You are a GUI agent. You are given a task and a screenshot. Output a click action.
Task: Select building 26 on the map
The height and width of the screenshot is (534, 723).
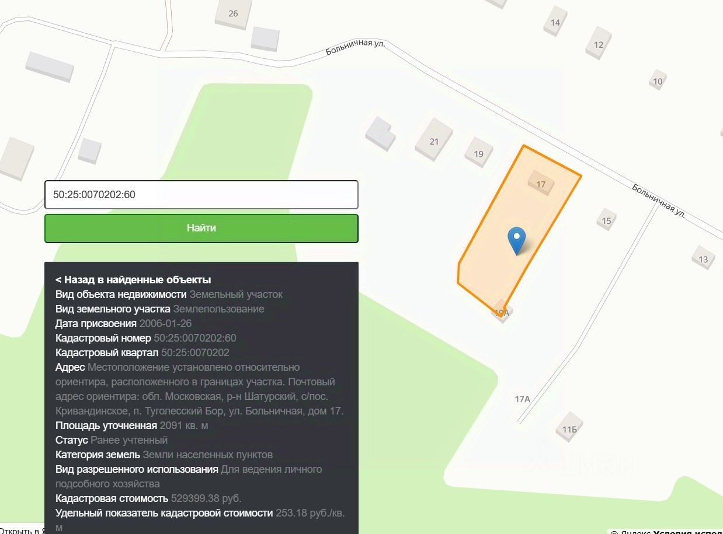pyautogui.click(x=233, y=13)
